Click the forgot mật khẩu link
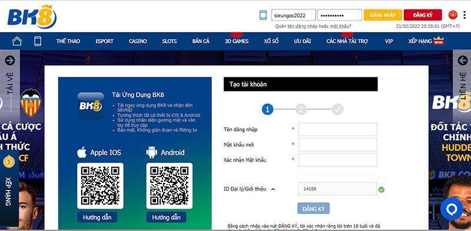 [340, 26]
